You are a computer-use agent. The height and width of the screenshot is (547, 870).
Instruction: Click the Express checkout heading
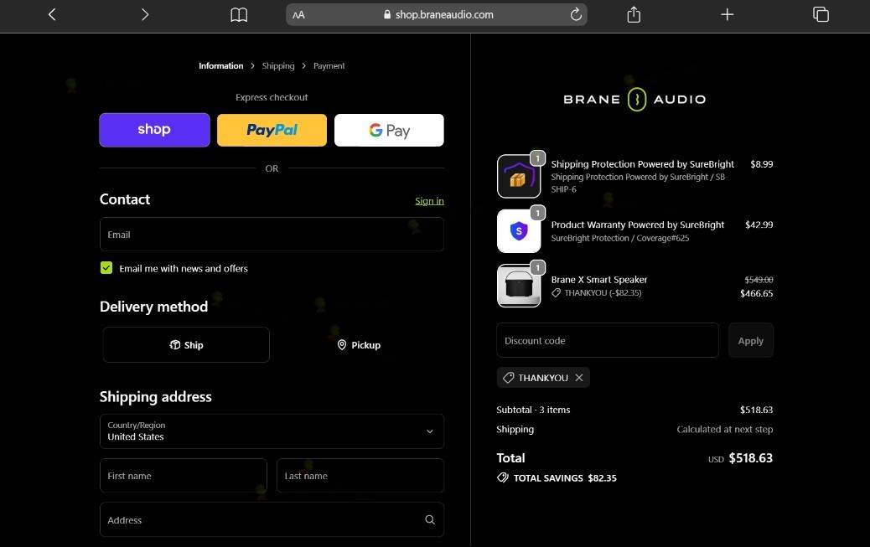(272, 97)
